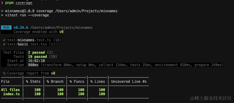Click the pink prompt arrow before pnpm

pos(2,3)
